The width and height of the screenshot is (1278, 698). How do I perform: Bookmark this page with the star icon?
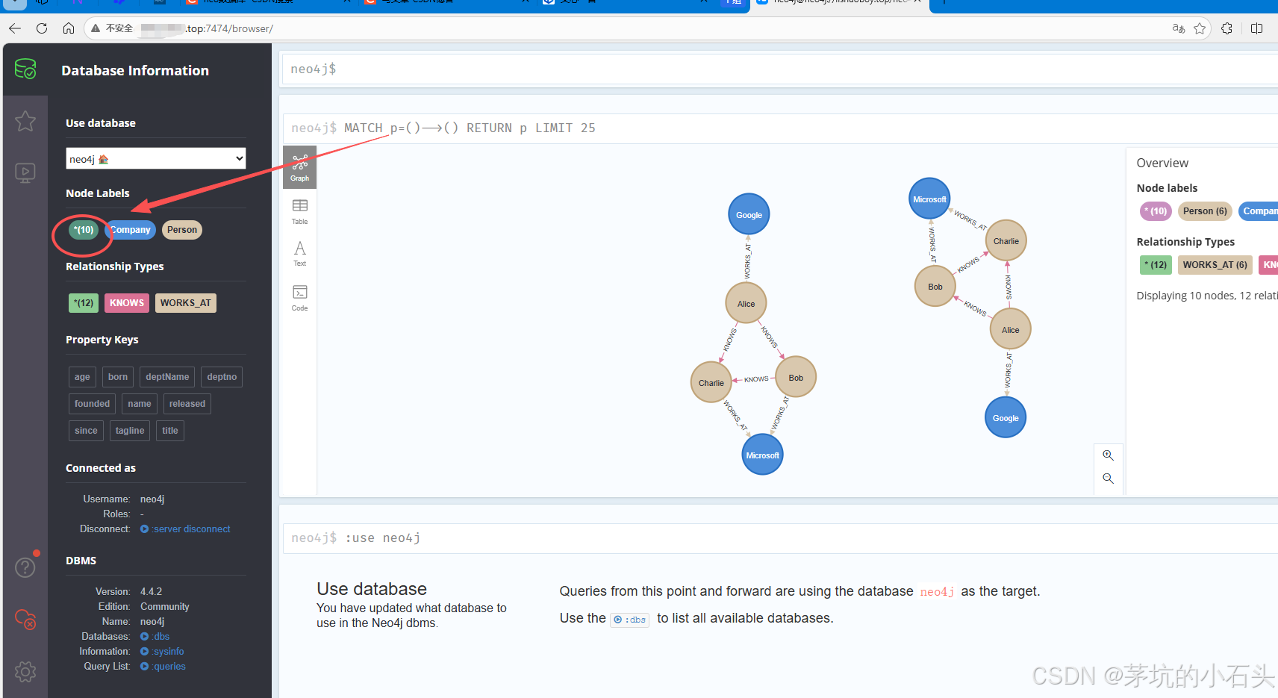1200,28
